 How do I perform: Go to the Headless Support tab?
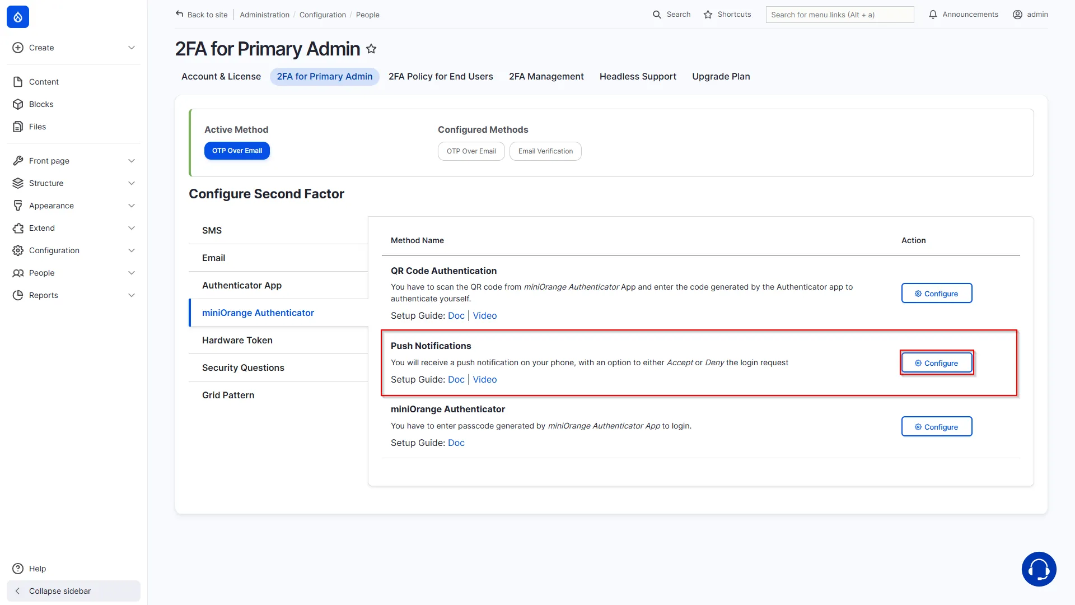pyautogui.click(x=638, y=77)
